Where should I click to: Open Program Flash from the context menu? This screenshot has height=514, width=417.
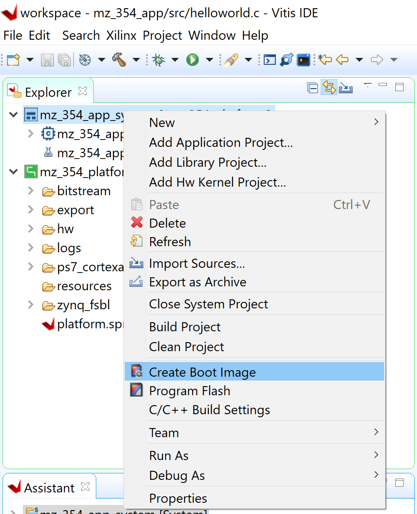point(189,390)
